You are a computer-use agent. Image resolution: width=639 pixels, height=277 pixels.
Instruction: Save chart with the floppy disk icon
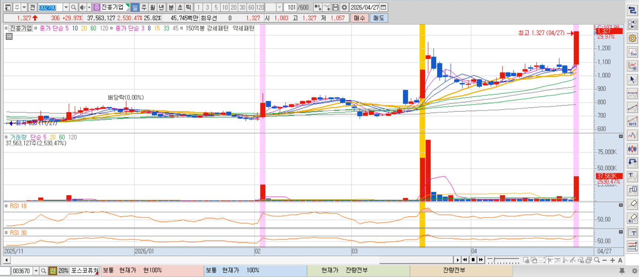coord(335,7)
